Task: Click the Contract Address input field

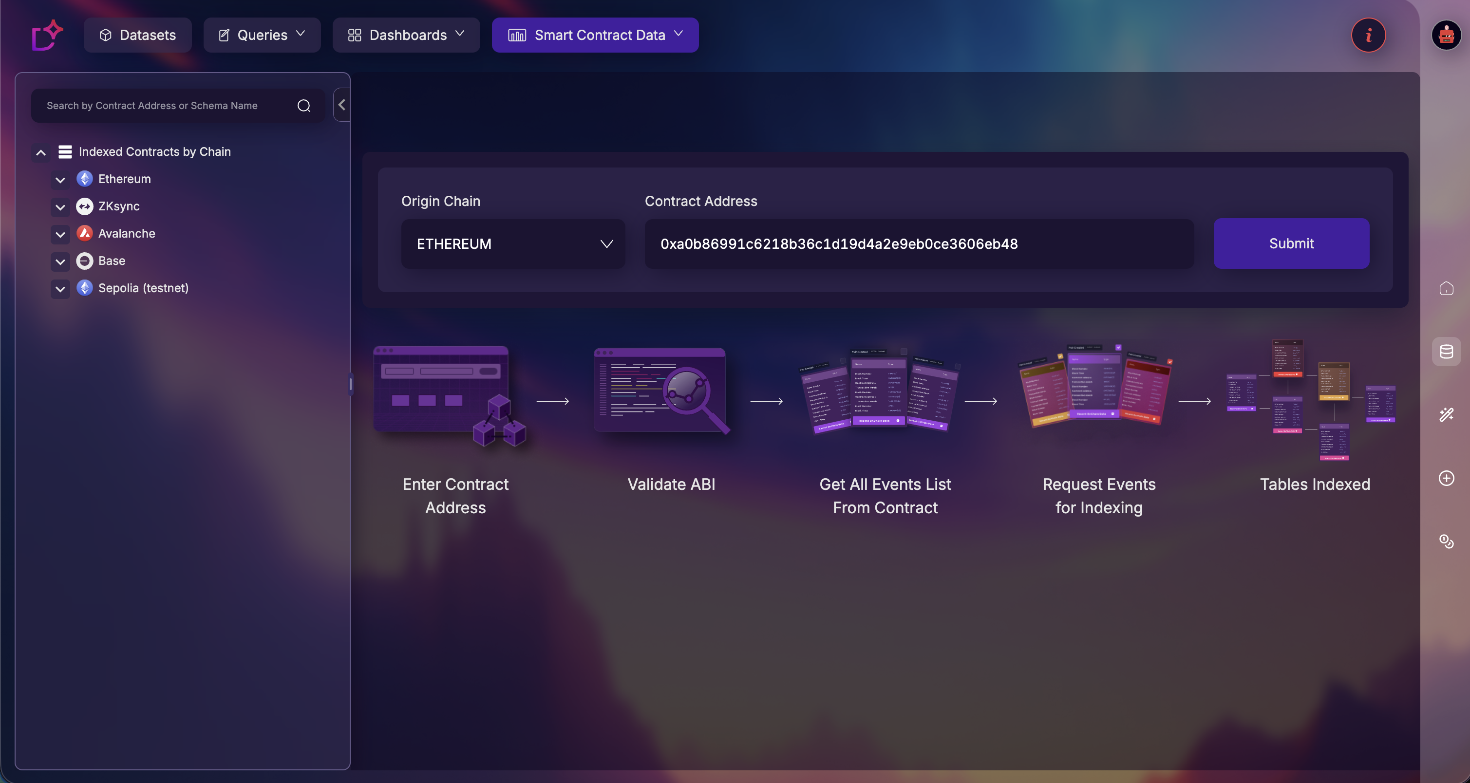Action: (x=919, y=244)
